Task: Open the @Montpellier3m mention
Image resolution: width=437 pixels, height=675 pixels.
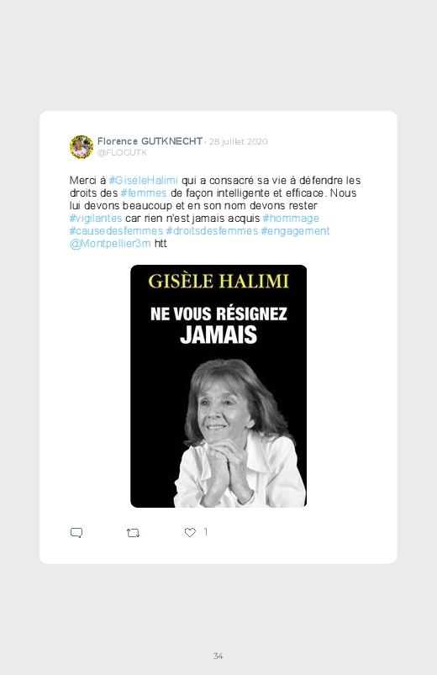Action: [x=110, y=244]
